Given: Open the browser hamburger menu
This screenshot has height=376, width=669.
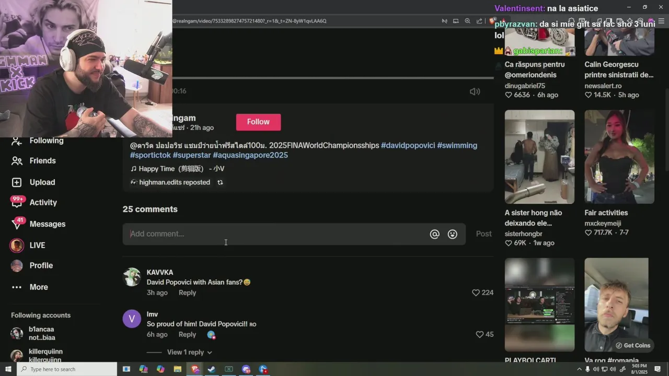Looking at the screenshot, I should [x=661, y=21].
